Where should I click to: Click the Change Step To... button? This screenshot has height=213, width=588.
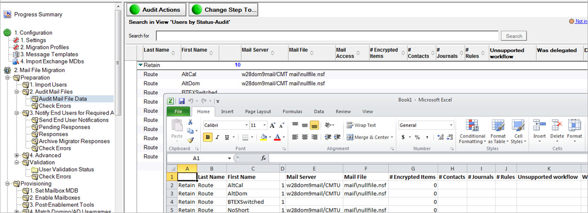(x=223, y=10)
